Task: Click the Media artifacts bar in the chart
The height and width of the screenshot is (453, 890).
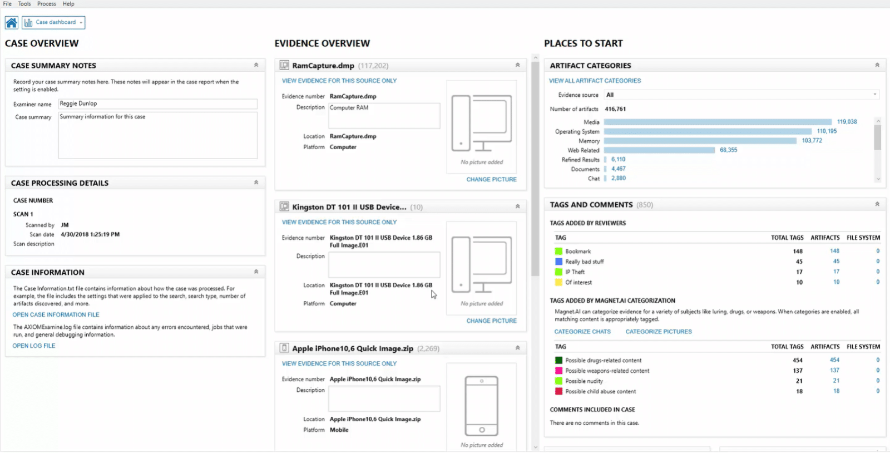Action: pos(718,122)
